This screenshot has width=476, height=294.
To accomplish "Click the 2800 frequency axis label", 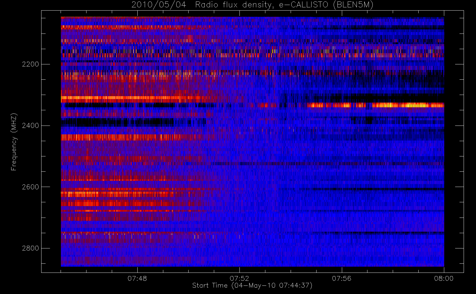I will pyautogui.click(x=30, y=248).
